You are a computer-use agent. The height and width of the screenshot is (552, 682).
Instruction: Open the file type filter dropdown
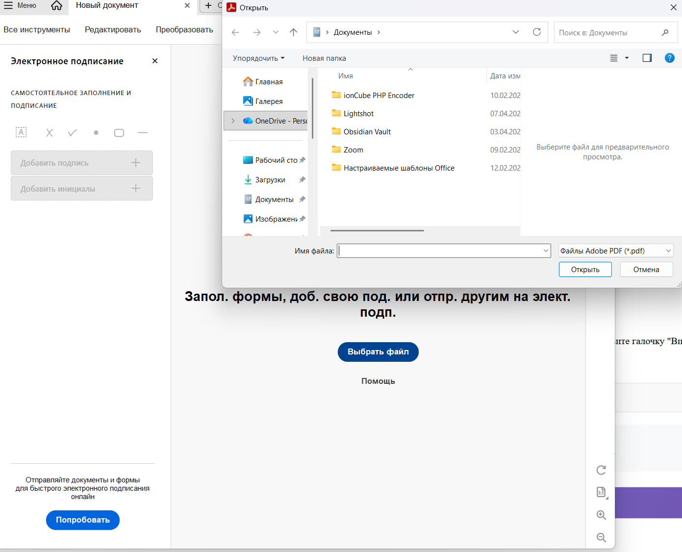616,251
